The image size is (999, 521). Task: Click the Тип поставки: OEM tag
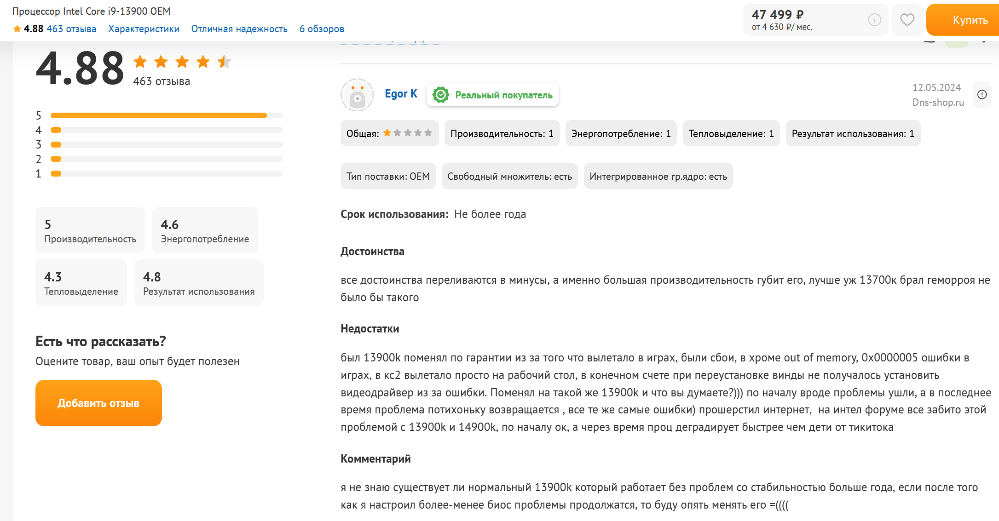[388, 176]
